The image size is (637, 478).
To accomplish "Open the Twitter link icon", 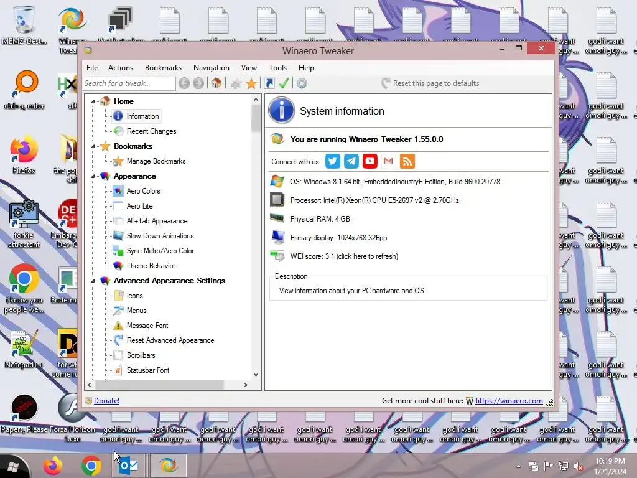I will 333,161.
